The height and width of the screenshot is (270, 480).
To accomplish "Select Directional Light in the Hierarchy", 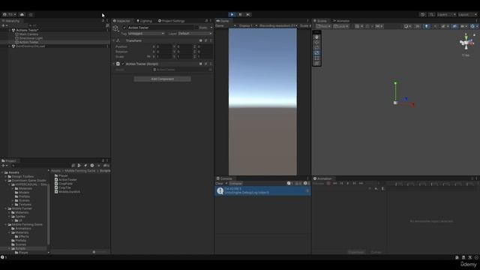I will [x=31, y=38].
